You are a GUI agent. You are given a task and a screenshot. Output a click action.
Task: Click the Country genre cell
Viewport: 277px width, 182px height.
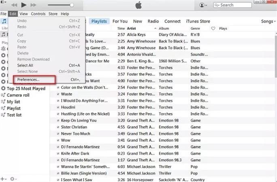tap(198, 180)
